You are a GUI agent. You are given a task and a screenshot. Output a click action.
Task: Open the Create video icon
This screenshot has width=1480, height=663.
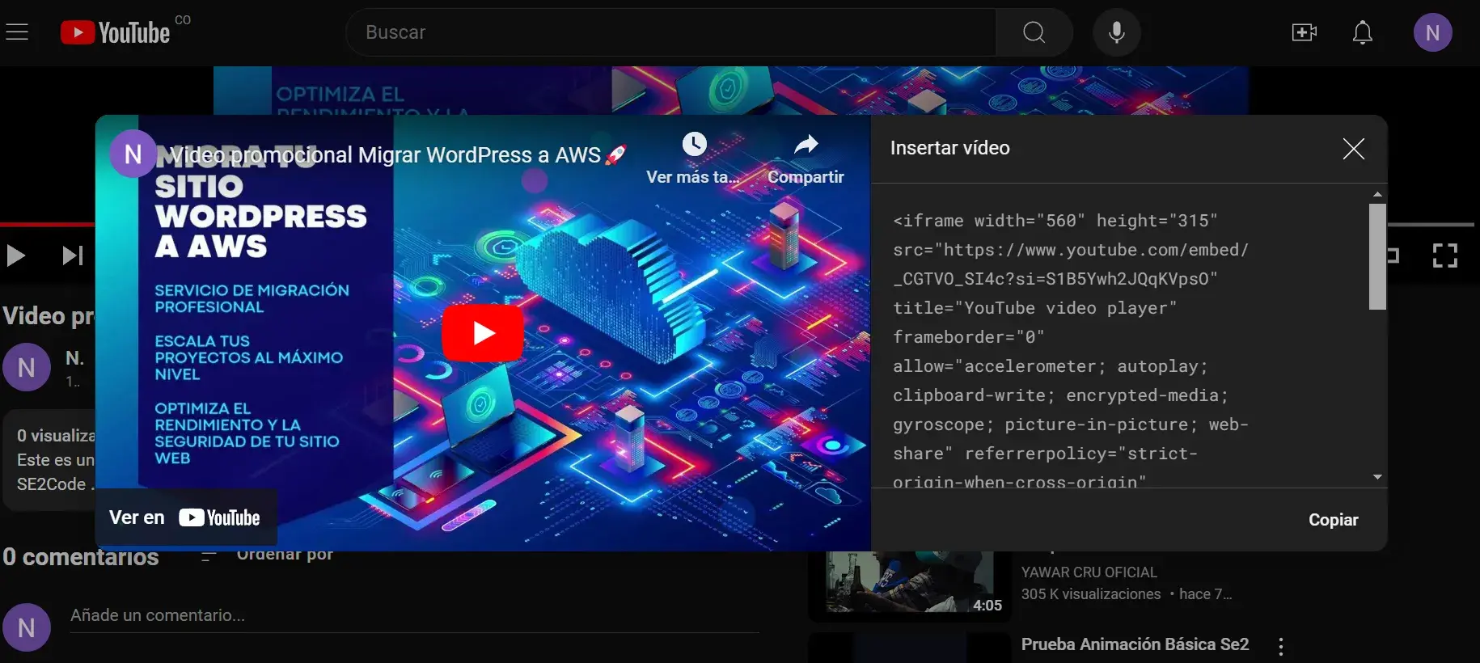click(1304, 32)
